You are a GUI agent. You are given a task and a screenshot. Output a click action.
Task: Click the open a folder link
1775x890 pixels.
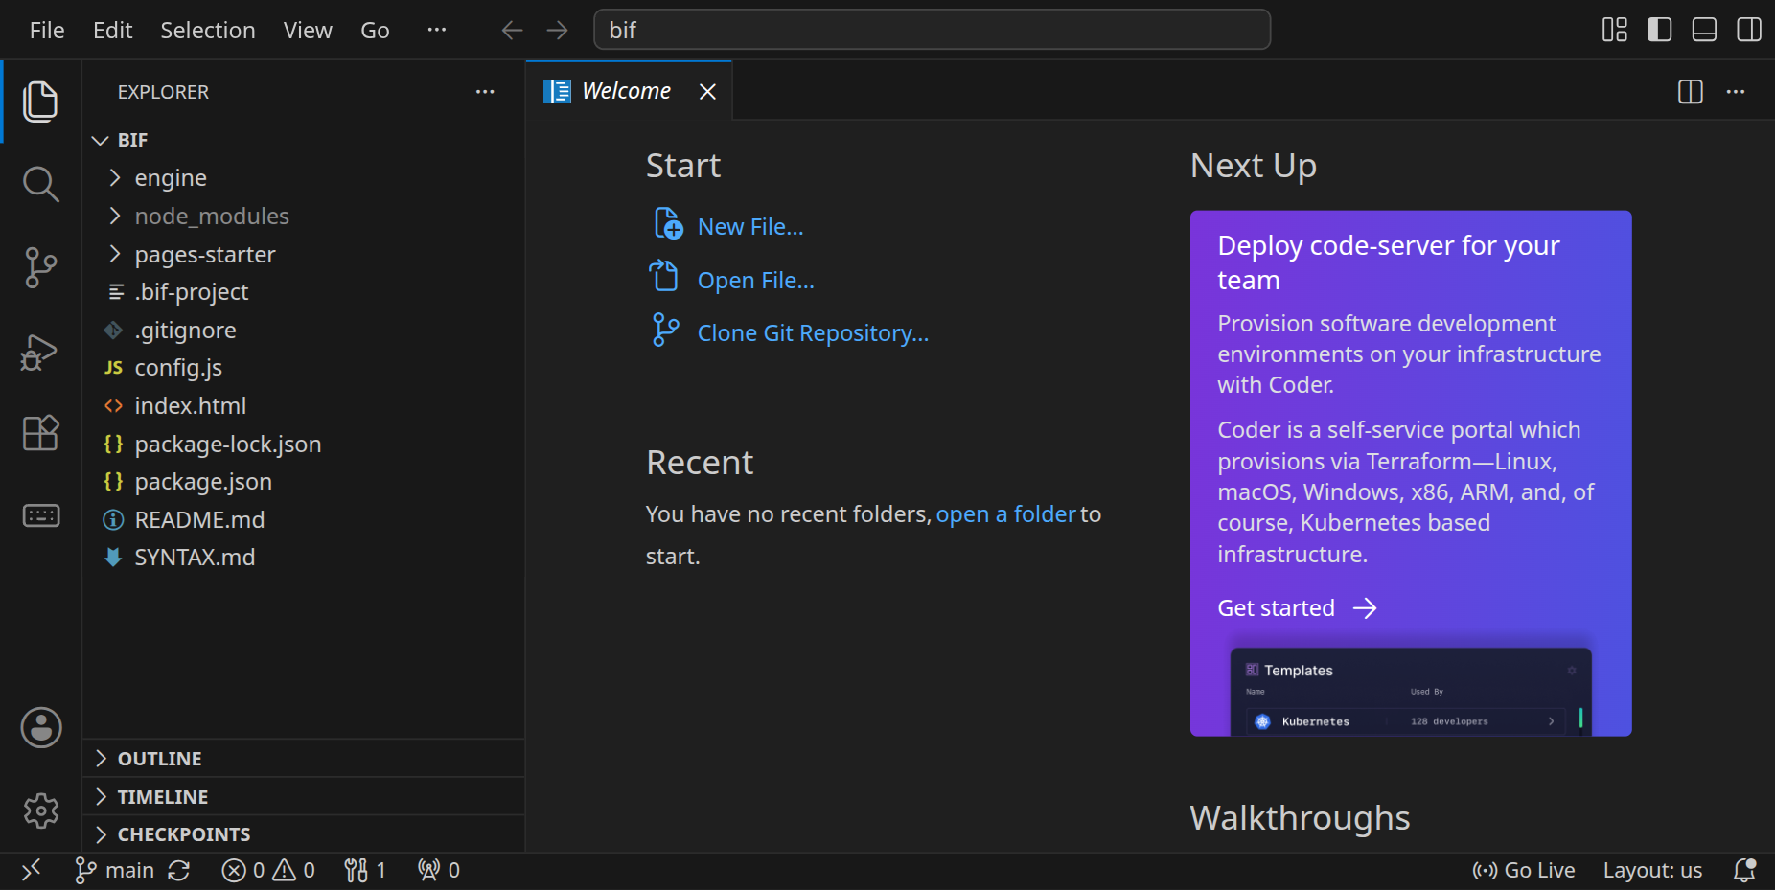coord(1006,514)
